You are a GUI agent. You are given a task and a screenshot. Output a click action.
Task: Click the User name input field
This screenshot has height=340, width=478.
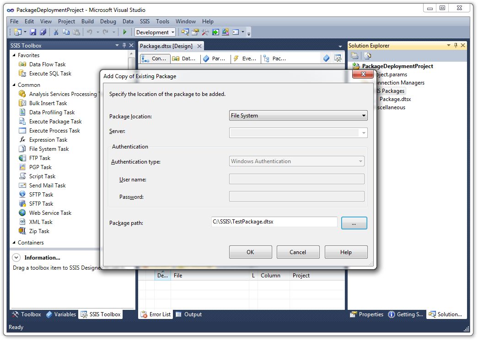tap(296, 179)
